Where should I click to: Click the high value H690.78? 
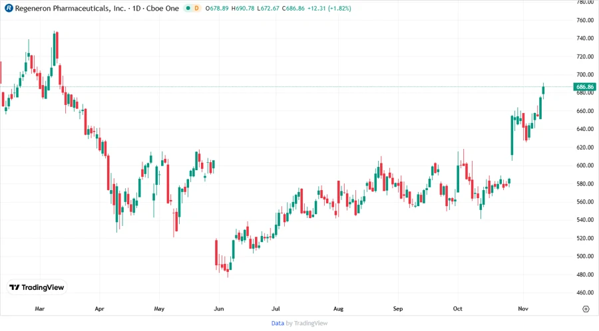(242, 8)
